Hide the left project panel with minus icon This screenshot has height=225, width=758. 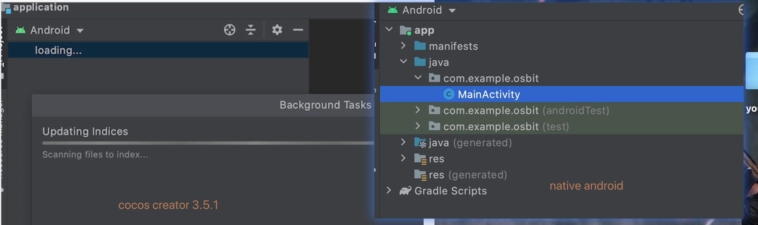pos(298,30)
